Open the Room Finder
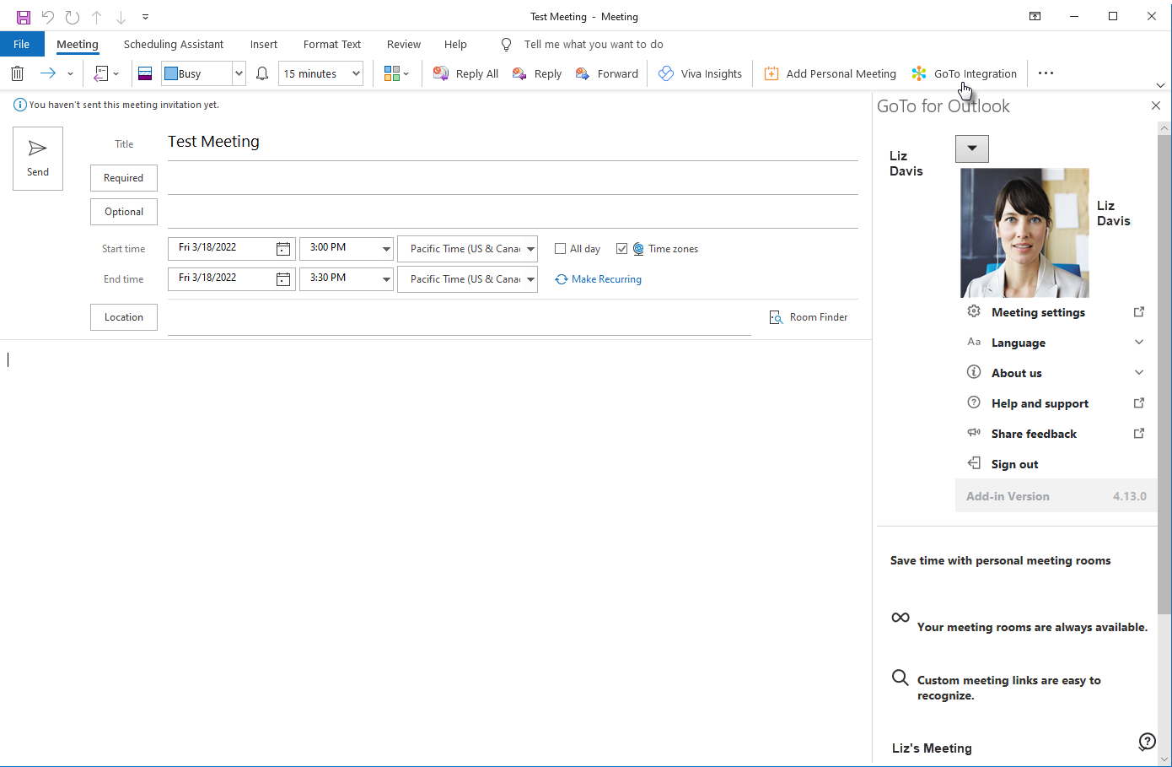 point(809,317)
